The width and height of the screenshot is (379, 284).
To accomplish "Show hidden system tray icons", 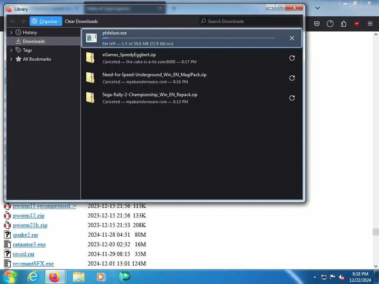I will click(x=315, y=277).
